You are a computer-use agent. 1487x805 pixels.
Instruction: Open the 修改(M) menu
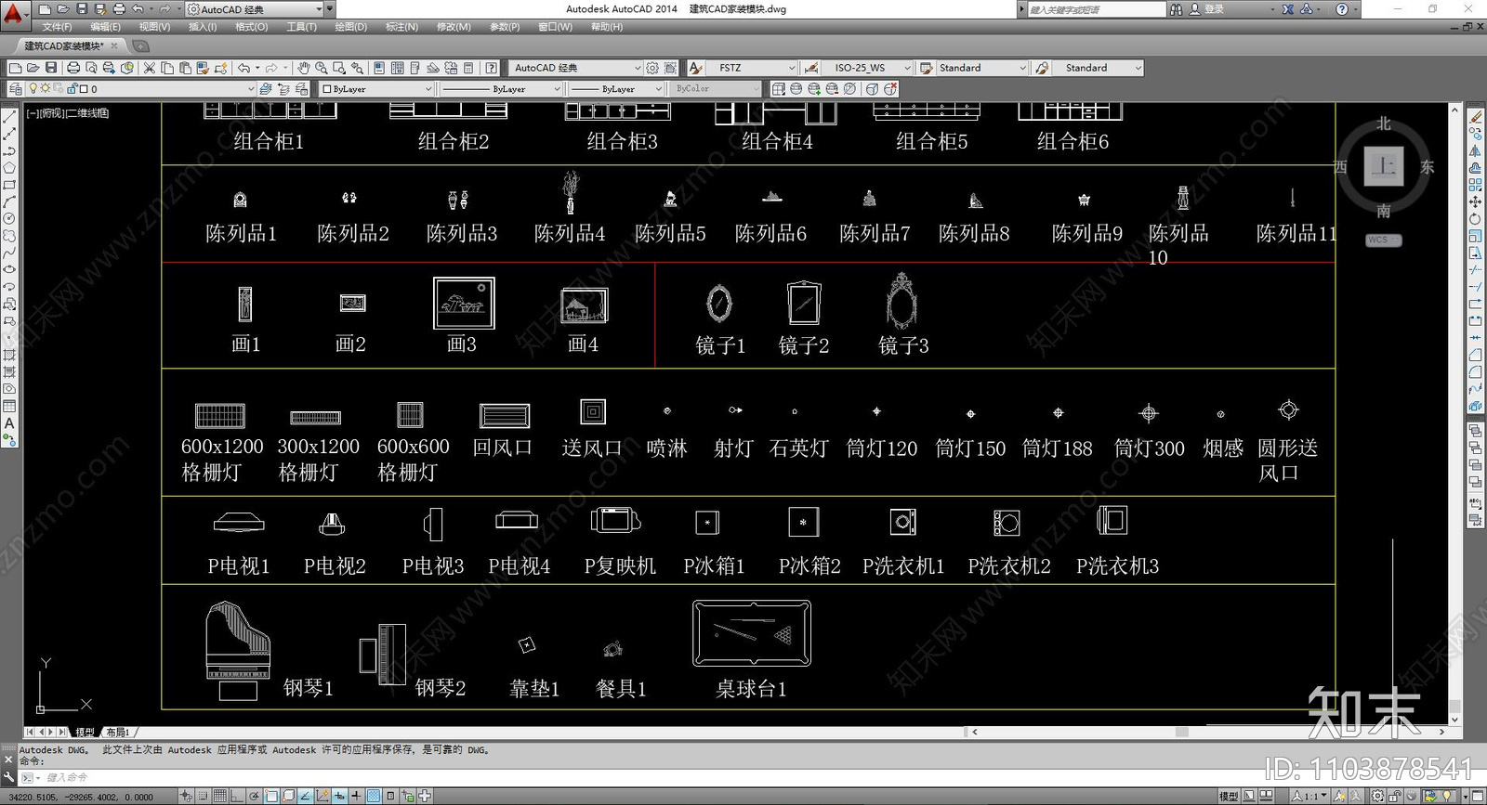click(454, 27)
